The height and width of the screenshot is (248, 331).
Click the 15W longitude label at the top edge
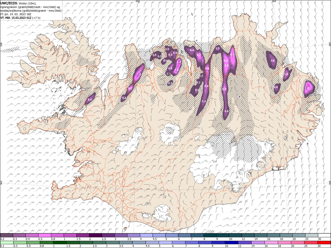pyautogui.click(x=274, y=1)
